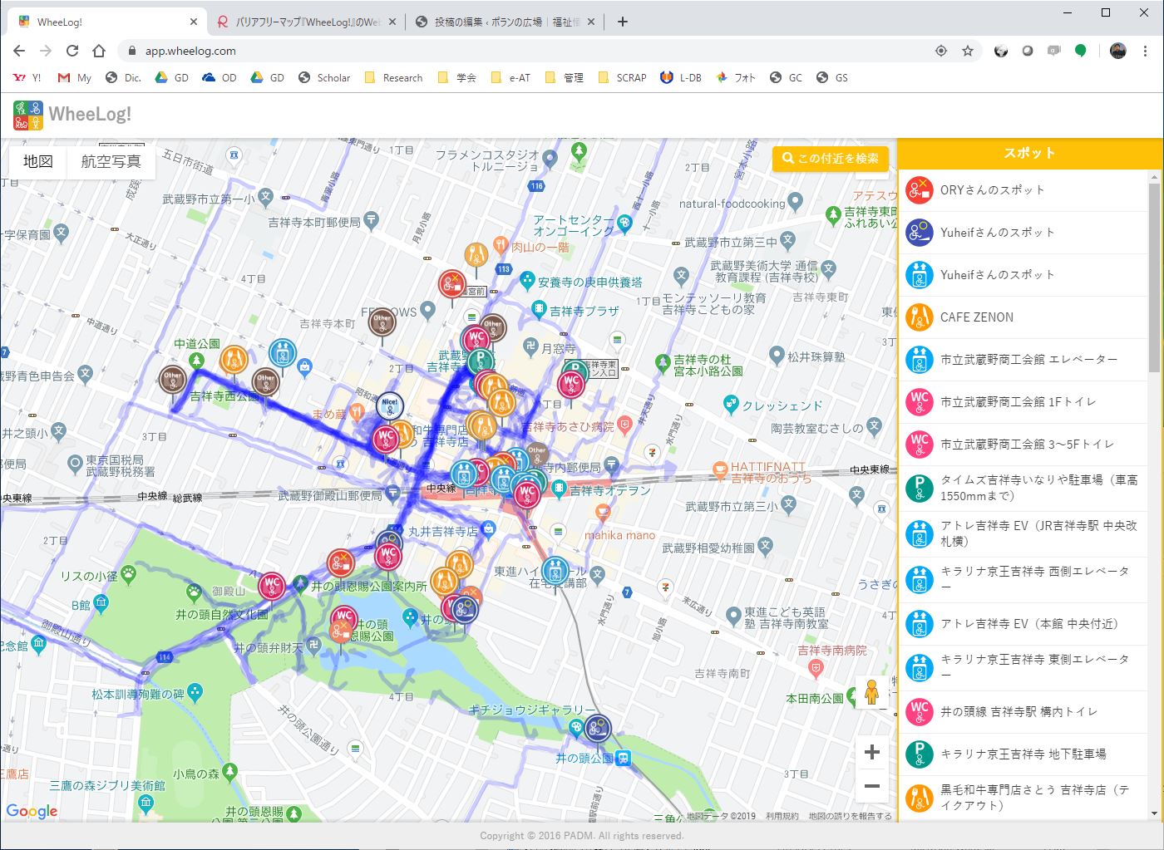Switch to 航空写真 aerial view
The height and width of the screenshot is (850, 1164).
coord(111,161)
